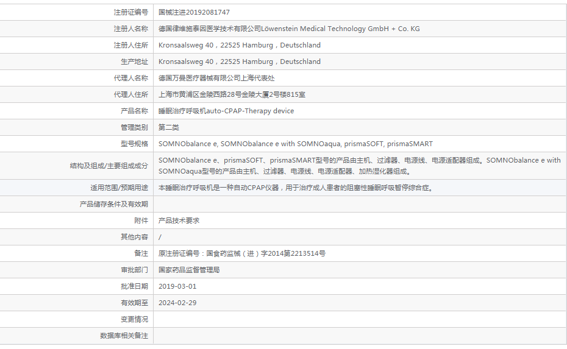Select approval department 国家药品监督管理局

click(x=189, y=270)
